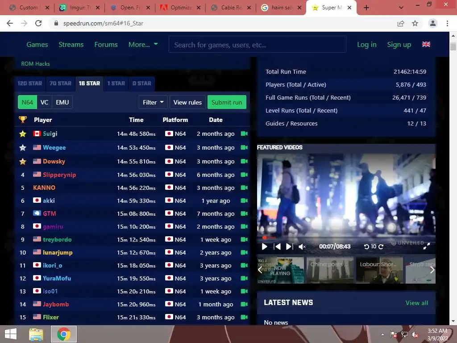Select the N64 platform toggle

[x=27, y=102]
